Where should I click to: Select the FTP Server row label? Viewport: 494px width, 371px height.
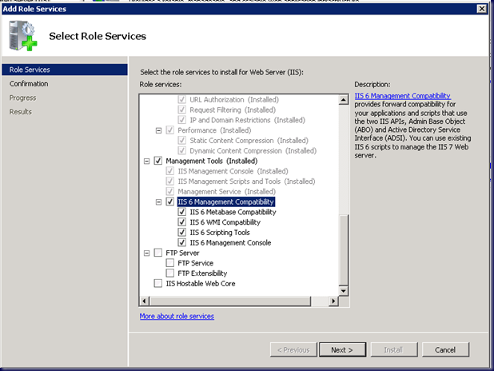[182, 253]
